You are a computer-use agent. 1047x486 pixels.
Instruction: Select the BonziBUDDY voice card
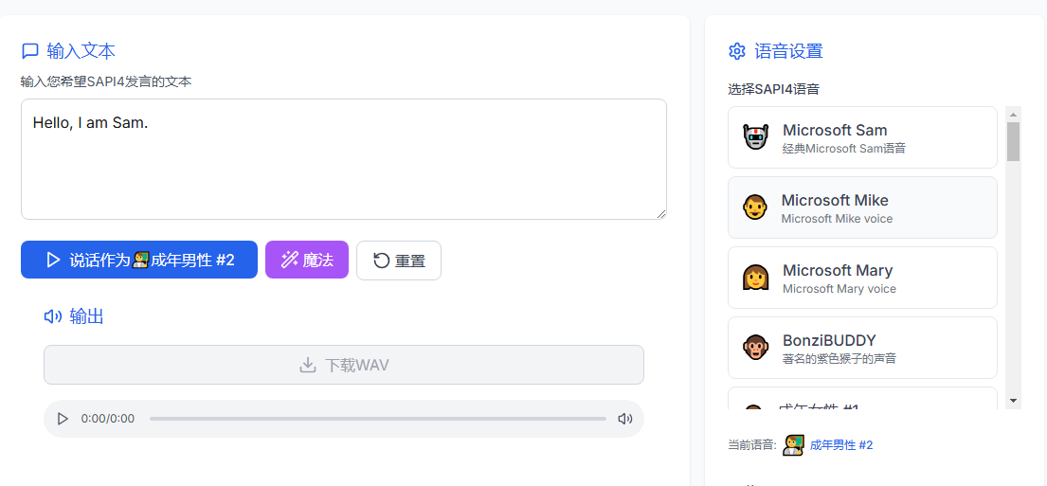862,348
